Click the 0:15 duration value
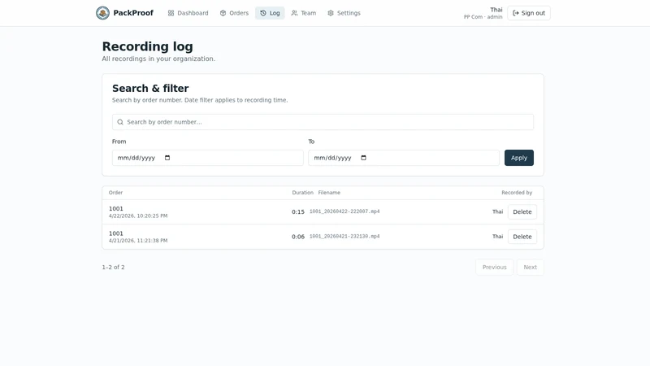The image size is (650, 366). (298, 211)
